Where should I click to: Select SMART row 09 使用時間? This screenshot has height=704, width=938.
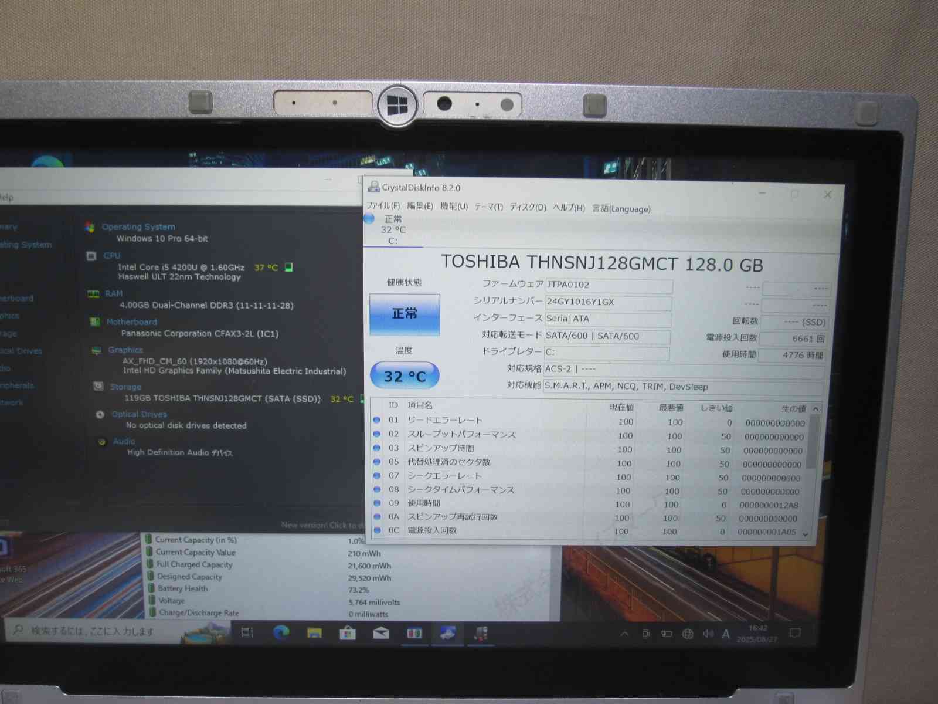[x=424, y=503]
